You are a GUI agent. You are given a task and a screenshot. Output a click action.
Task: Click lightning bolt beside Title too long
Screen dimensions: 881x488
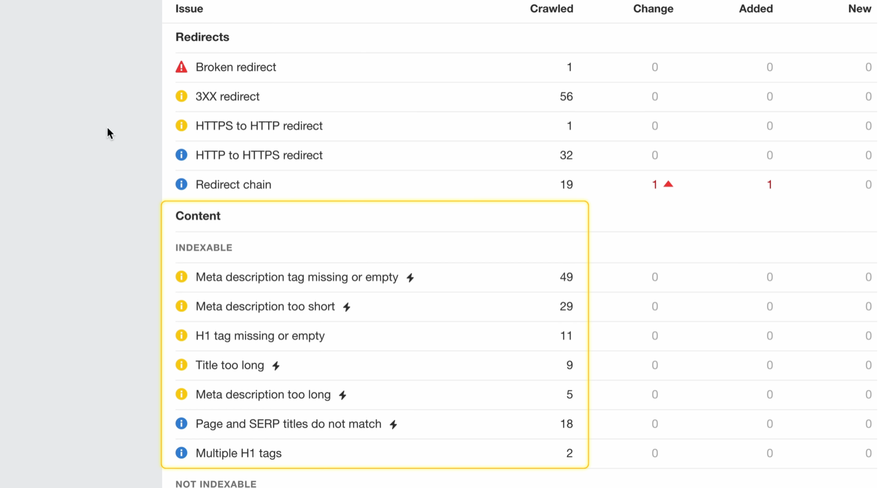[x=276, y=366]
